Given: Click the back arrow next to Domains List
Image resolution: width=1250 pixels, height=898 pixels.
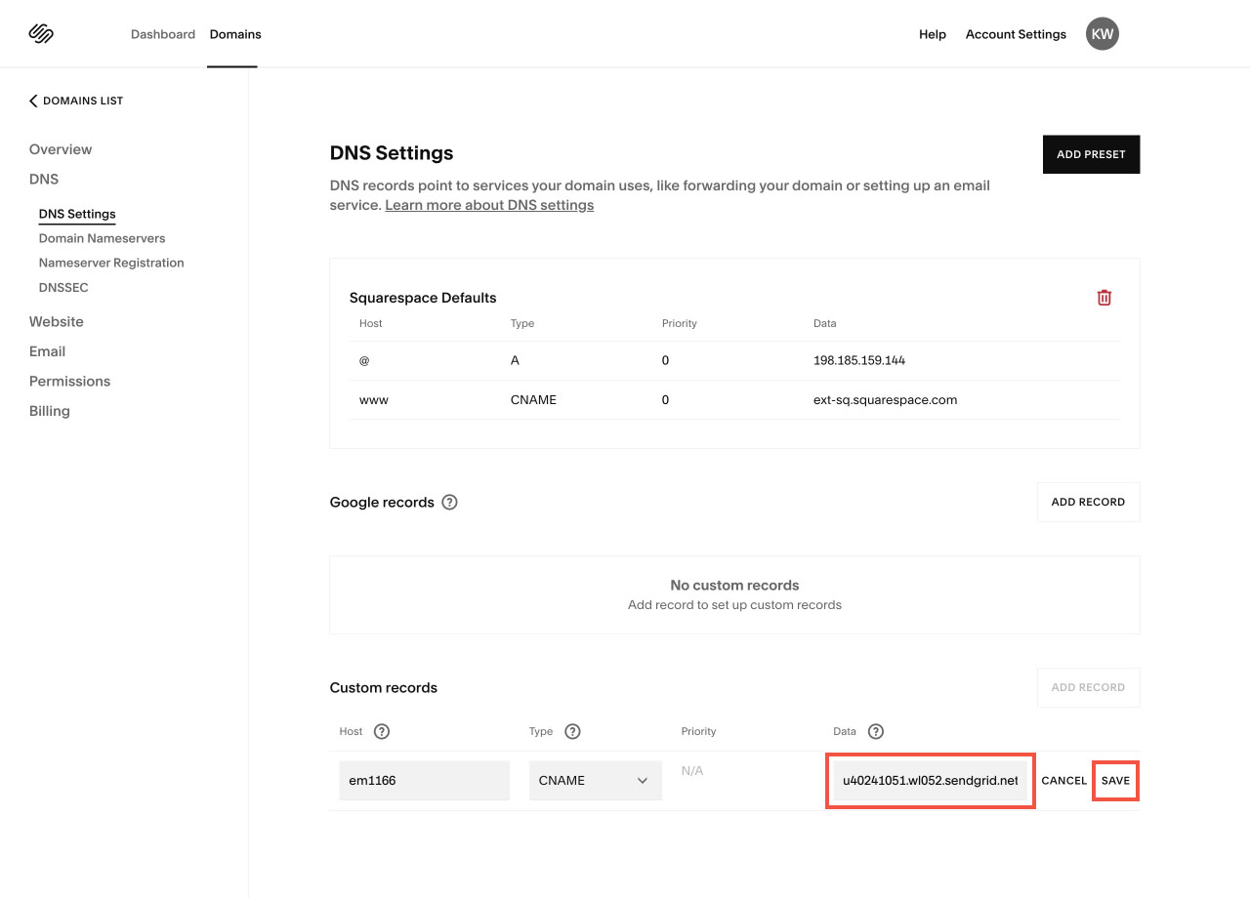Looking at the screenshot, I should pos(32,100).
